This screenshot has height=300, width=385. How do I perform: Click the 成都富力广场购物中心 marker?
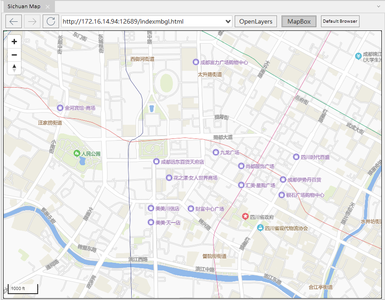(x=196, y=62)
